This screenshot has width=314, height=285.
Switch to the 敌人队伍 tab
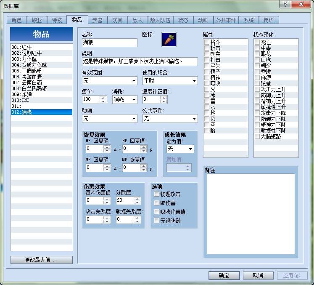160,20
